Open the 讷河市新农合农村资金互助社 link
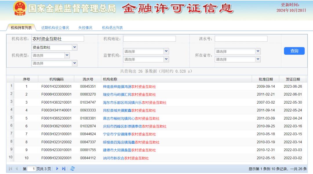Image resolution: width=313 pixels, height=174 pixels. [126, 158]
